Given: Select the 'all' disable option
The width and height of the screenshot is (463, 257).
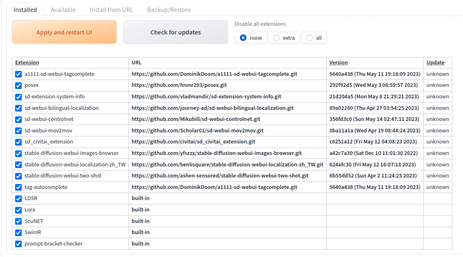Looking at the screenshot, I should 309,38.
